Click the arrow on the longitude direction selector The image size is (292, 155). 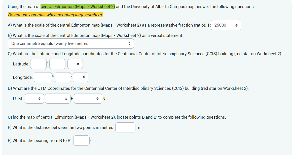point(84,77)
